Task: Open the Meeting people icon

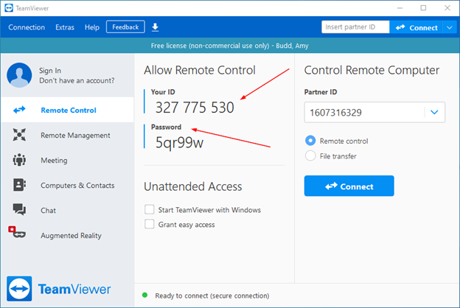Action: click(19, 160)
